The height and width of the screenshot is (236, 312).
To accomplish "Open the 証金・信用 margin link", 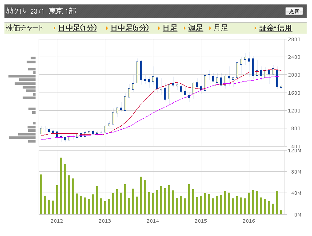I will coord(276,28).
